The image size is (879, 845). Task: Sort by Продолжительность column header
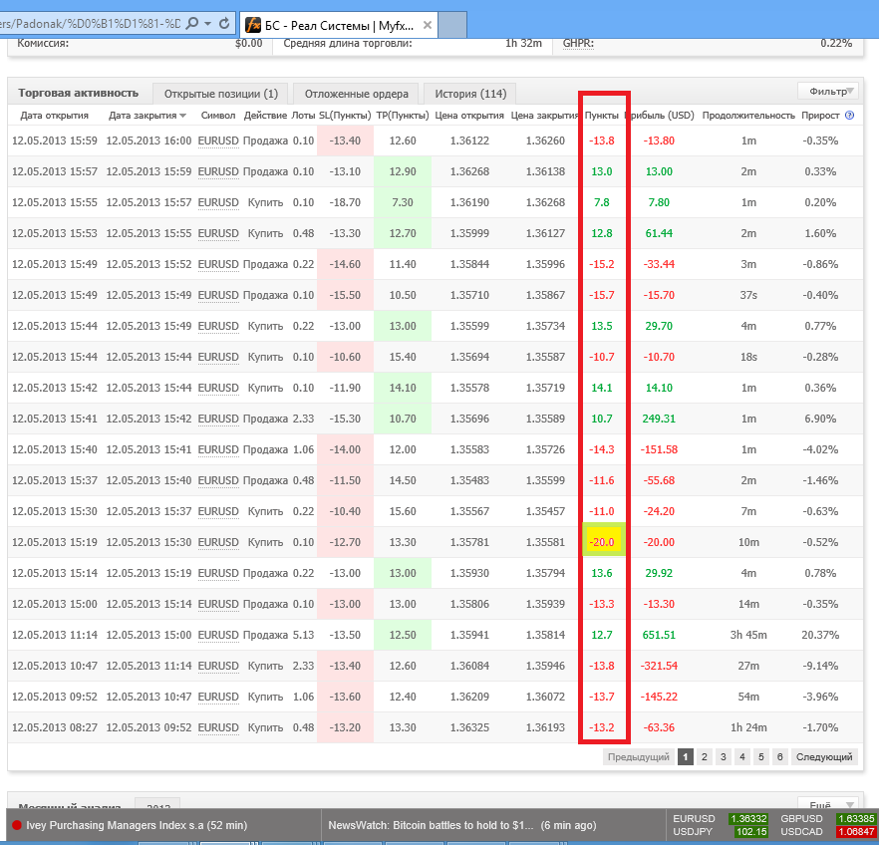(x=748, y=116)
